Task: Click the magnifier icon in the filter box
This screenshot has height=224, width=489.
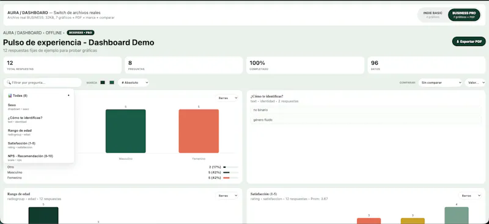Action: point(9,83)
